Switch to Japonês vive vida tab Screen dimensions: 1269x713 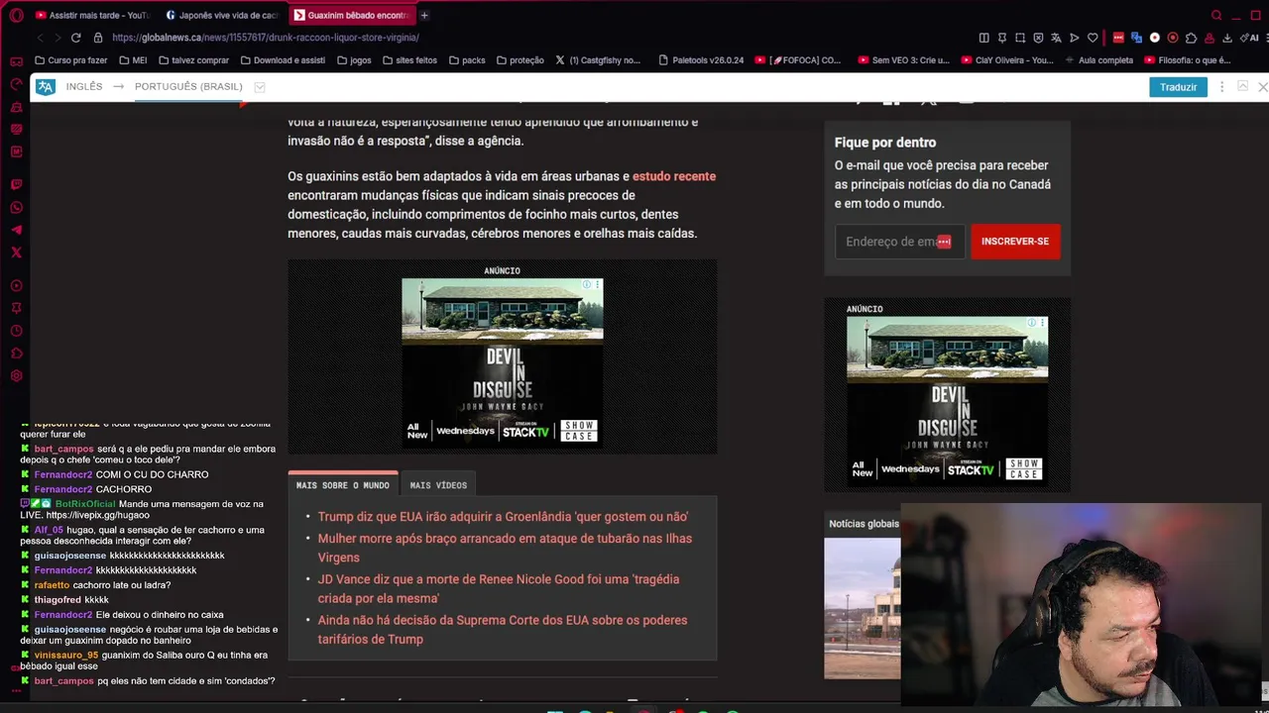(222, 15)
